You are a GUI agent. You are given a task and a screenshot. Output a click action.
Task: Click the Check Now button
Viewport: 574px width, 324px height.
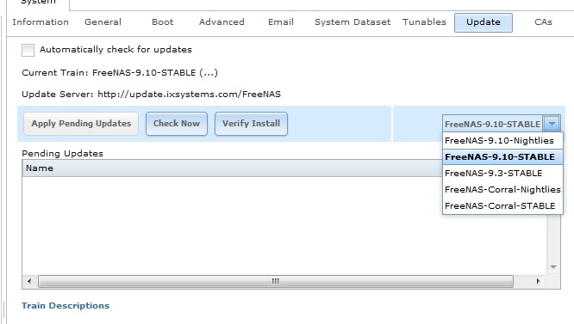177,124
